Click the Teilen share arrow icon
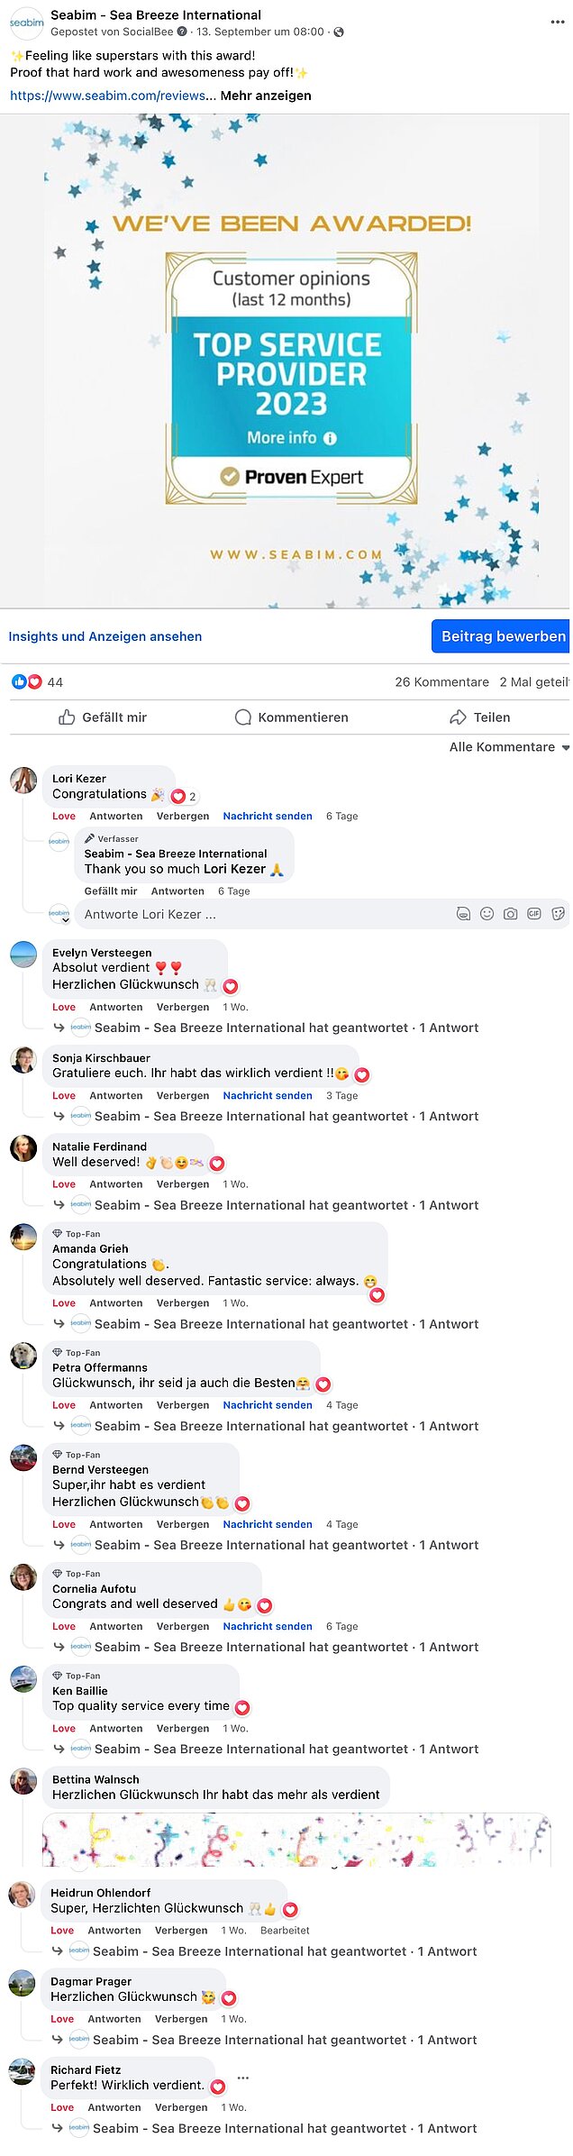 pyautogui.click(x=458, y=717)
